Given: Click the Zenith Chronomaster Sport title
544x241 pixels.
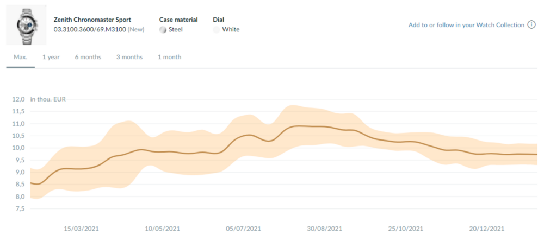Looking at the screenshot, I should pos(92,20).
